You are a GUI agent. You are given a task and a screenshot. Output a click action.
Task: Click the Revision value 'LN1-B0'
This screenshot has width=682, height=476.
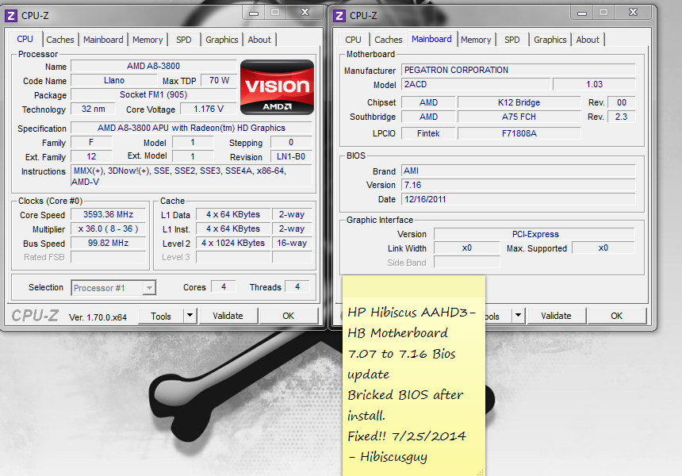pyautogui.click(x=291, y=156)
